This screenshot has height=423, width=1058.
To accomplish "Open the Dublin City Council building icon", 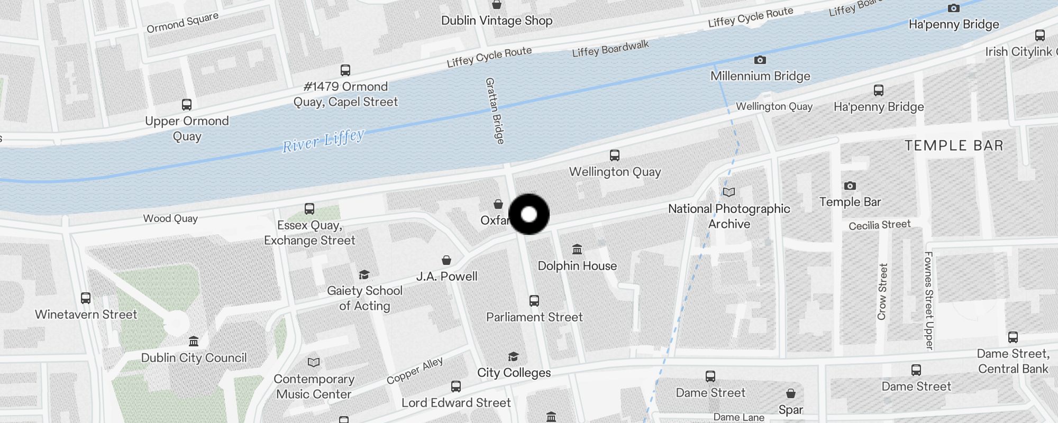I will 194,341.
